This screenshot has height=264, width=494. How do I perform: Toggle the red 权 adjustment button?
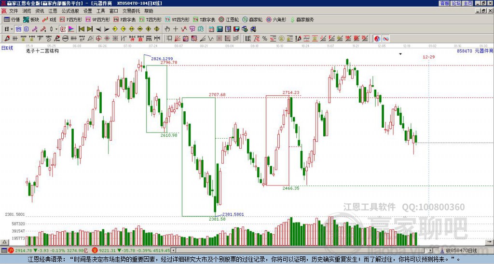tap(63, 29)
